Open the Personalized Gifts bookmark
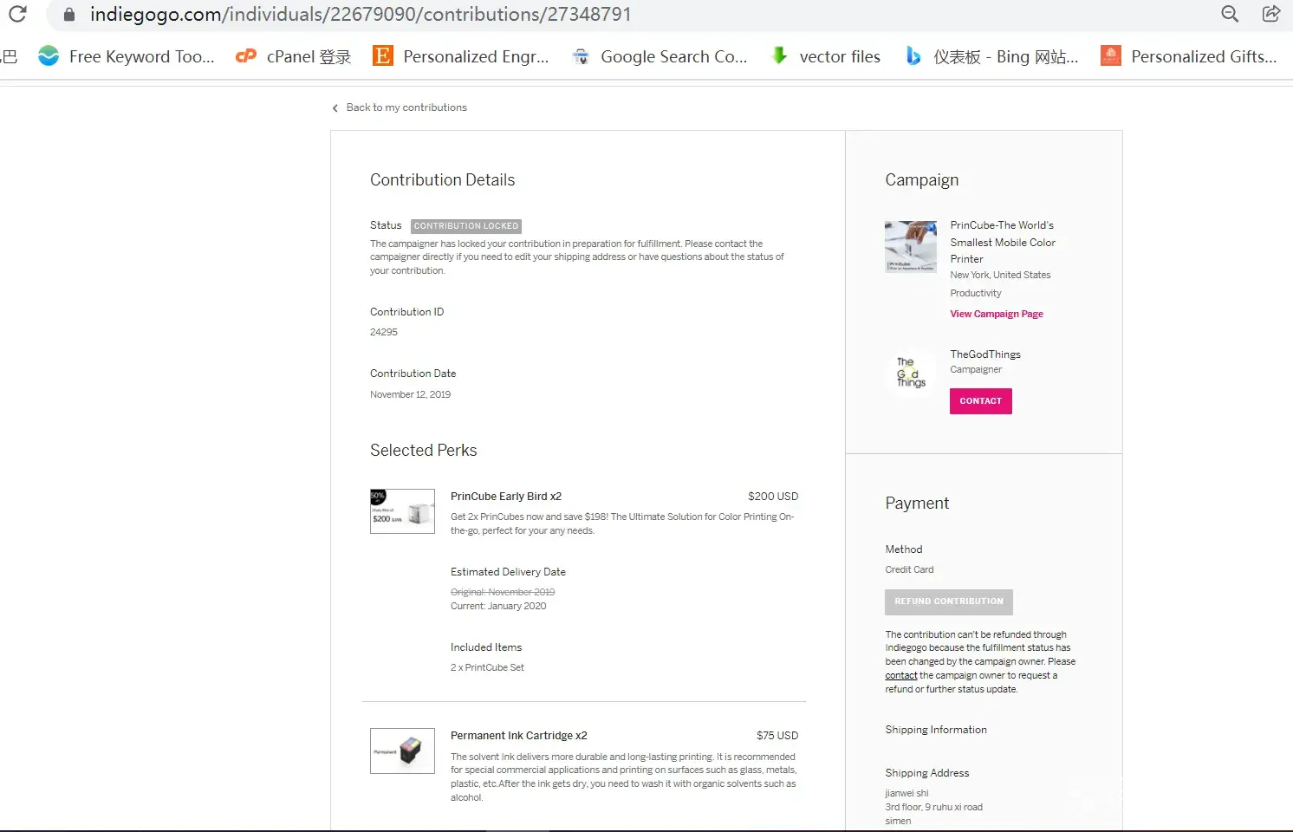Viewport: 1293px width, 832px height. pos(1189,56)
